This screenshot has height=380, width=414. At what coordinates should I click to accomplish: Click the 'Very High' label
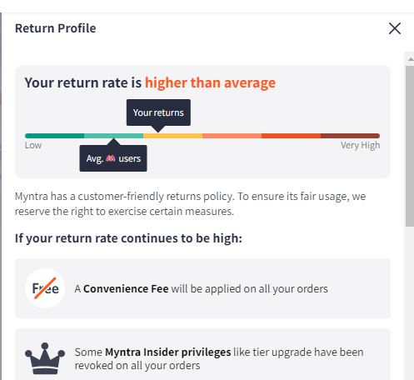360,145
